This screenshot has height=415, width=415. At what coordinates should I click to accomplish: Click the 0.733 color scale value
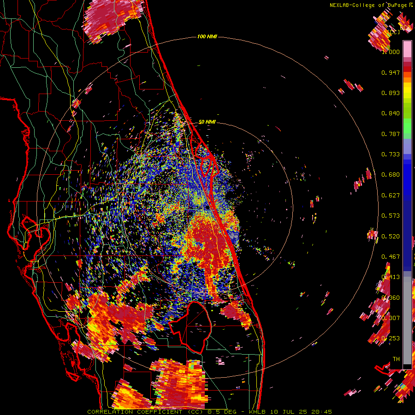[x=391, y=154]
